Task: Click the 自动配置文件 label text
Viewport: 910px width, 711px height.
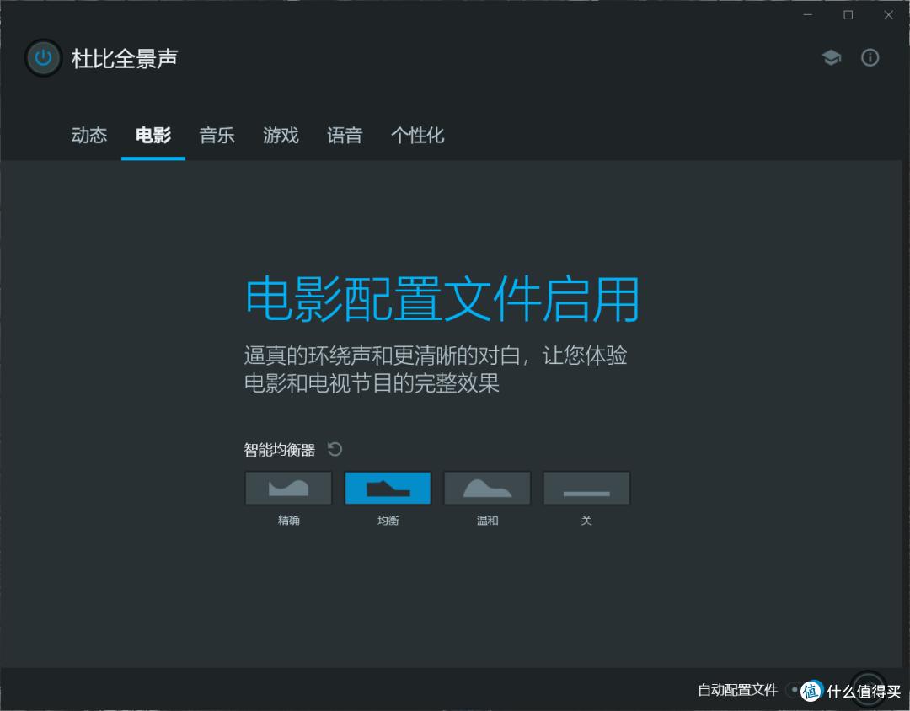Action: (737, 690)
